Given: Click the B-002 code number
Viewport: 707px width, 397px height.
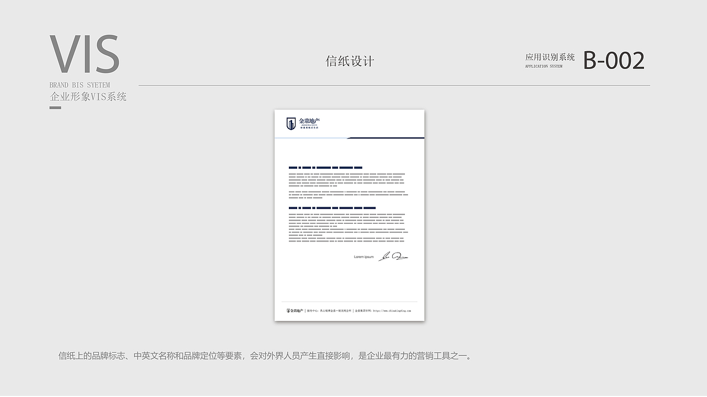Looking at the screenshot, I should (x=614, y=60).
